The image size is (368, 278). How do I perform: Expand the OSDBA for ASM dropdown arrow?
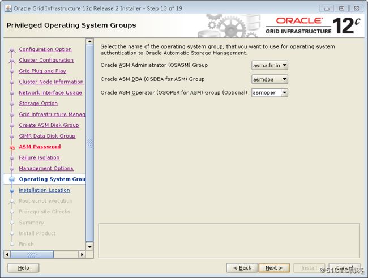coord(284,79)
